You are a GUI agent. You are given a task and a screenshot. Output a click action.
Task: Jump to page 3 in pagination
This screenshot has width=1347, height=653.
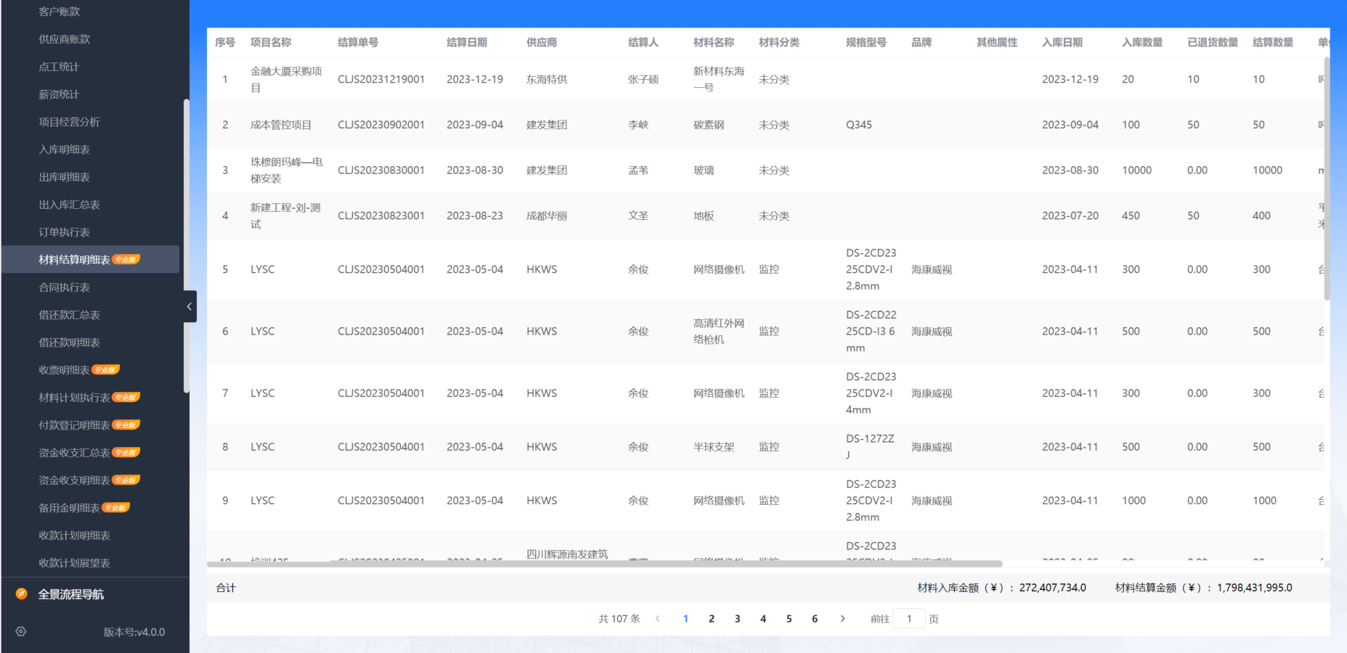[737, 619]
